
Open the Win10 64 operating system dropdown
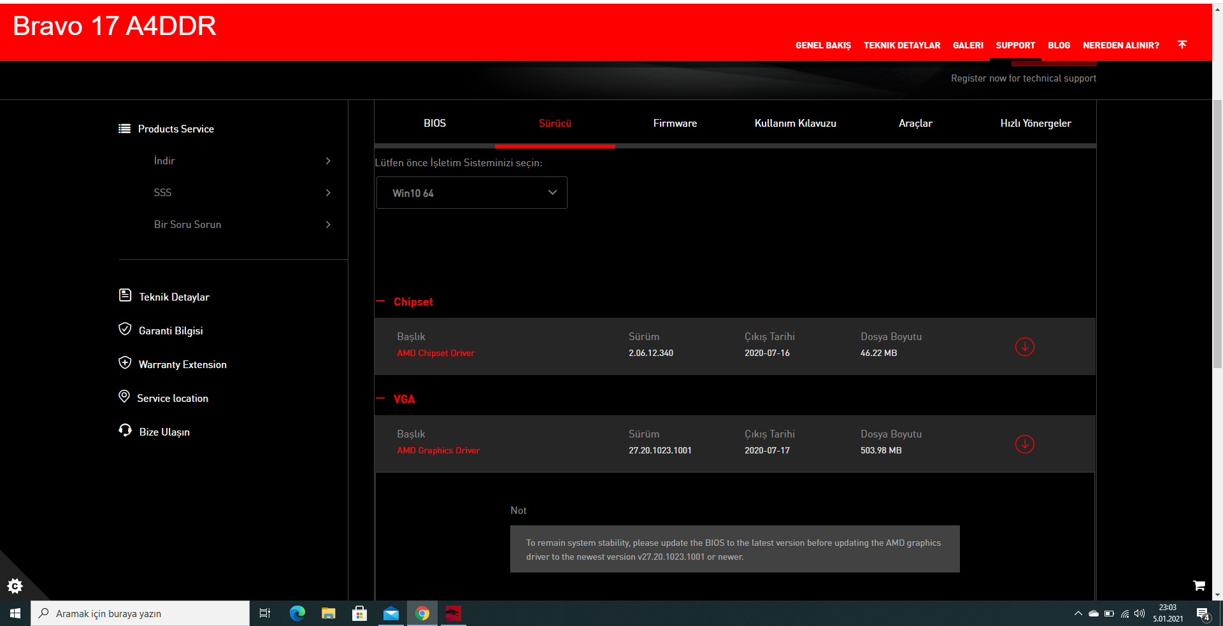[x=472, y=193]
